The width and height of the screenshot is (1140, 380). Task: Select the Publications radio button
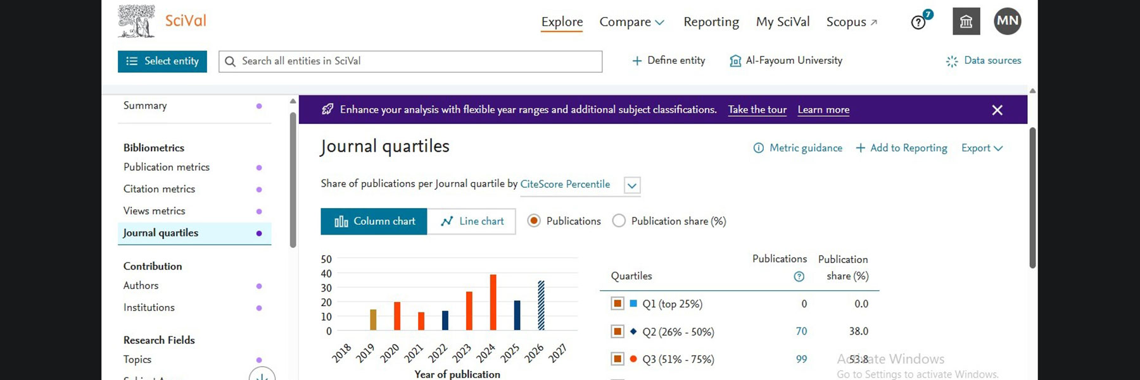(534, 221)
